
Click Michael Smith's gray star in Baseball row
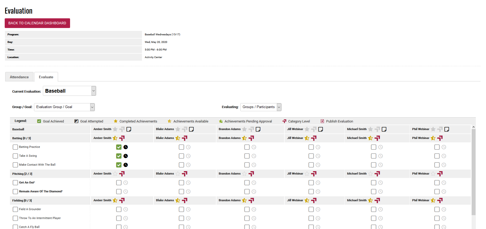point(370,129)
